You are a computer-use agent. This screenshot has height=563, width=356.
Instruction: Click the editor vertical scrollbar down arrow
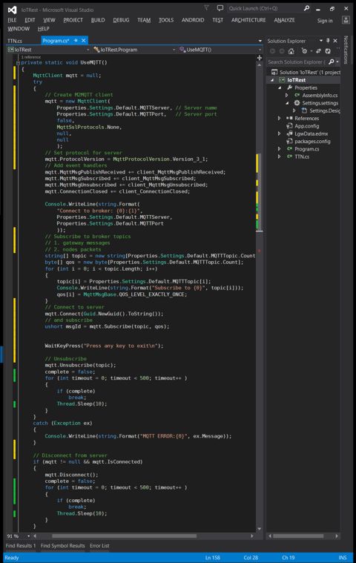pos(260,529)
